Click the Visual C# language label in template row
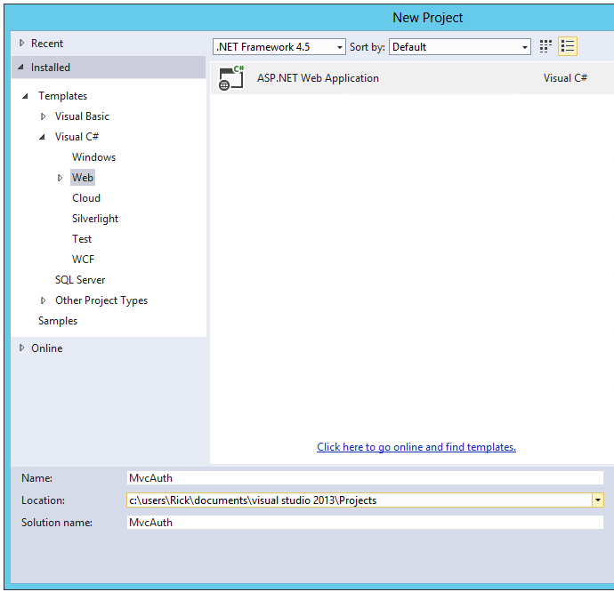Image resolution: width=614 pixels, height=592 pixels. coord(565,78)
